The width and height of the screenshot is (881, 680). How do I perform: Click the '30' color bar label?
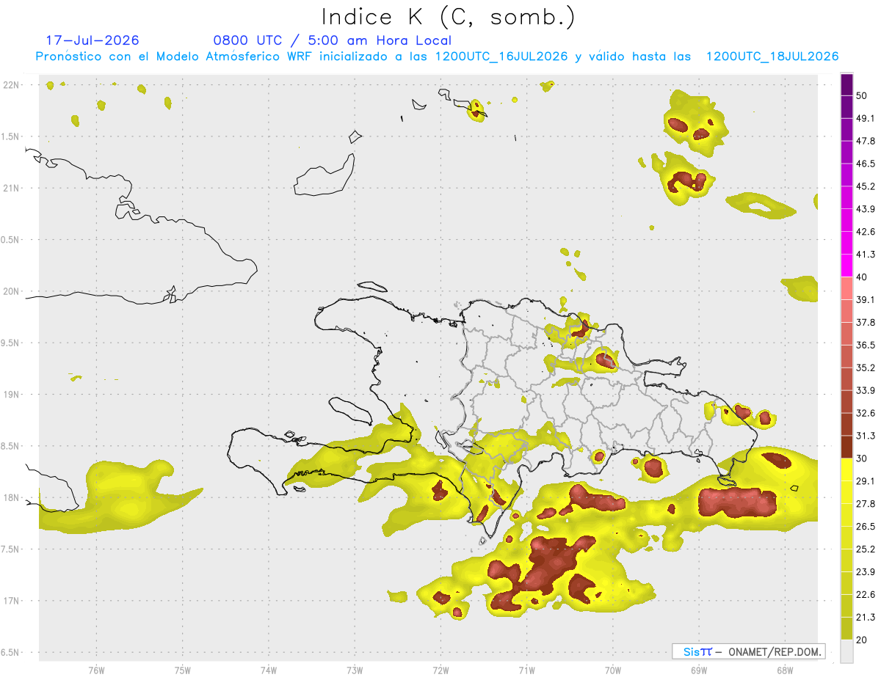tap(863, 458)
